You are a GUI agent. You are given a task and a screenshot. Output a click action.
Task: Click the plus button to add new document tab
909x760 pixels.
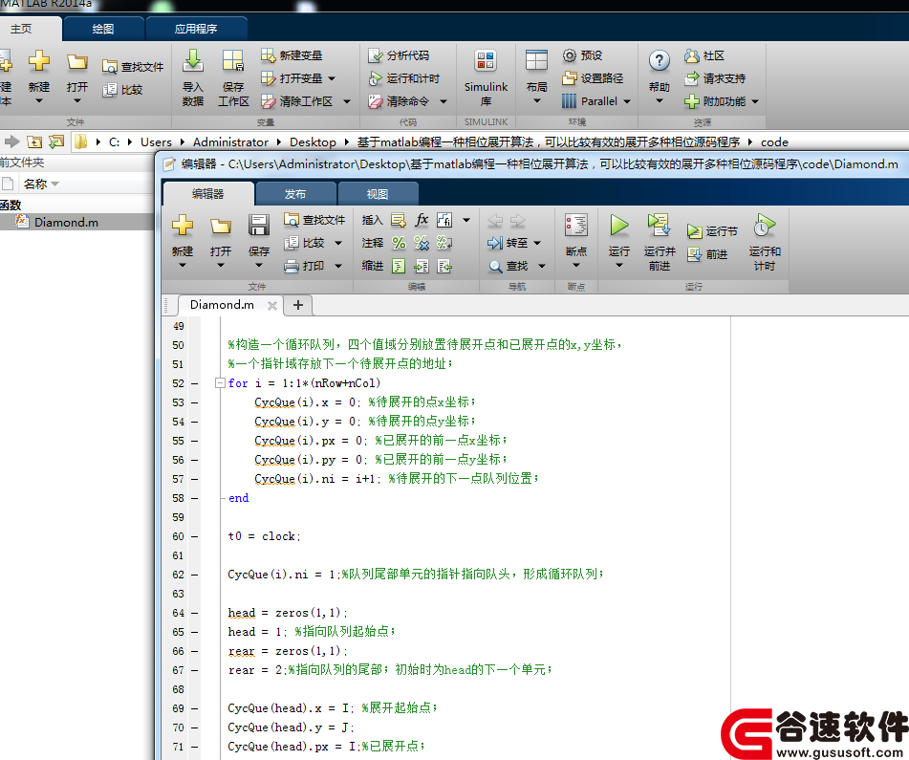point(298,305)
